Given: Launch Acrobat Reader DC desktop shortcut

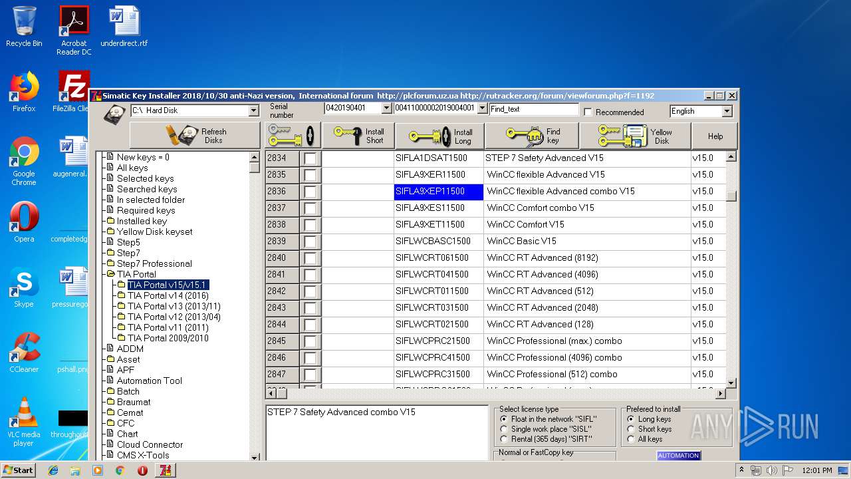Looking at the screenshot, I should [74, 31].
